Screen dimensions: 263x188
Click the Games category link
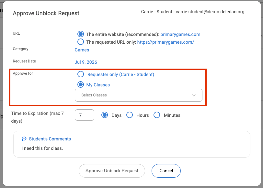[x=82, y=50]
